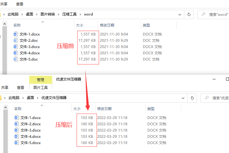Click the 文件-5.docx file icon
Image resolution: width=229 pixels, height=153 pixels.
[x=16, y=143]
